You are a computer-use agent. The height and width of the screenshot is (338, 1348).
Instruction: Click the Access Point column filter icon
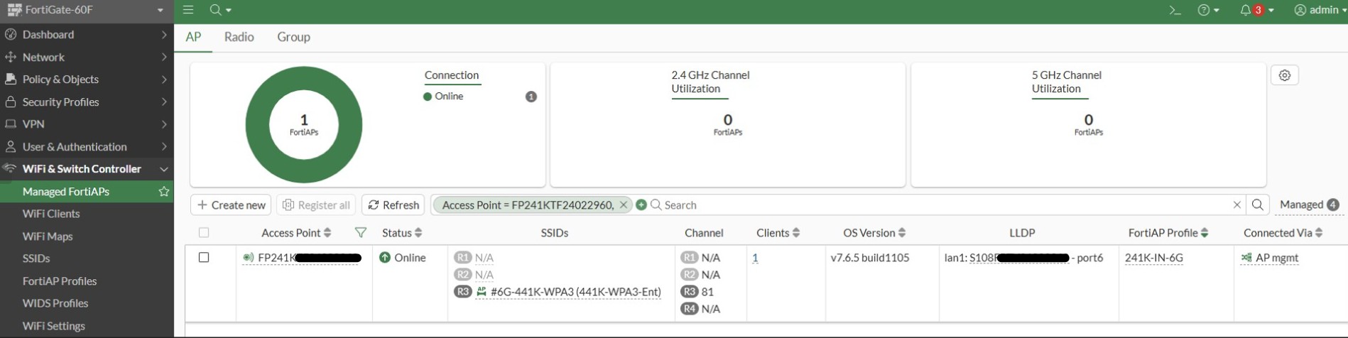360,233
